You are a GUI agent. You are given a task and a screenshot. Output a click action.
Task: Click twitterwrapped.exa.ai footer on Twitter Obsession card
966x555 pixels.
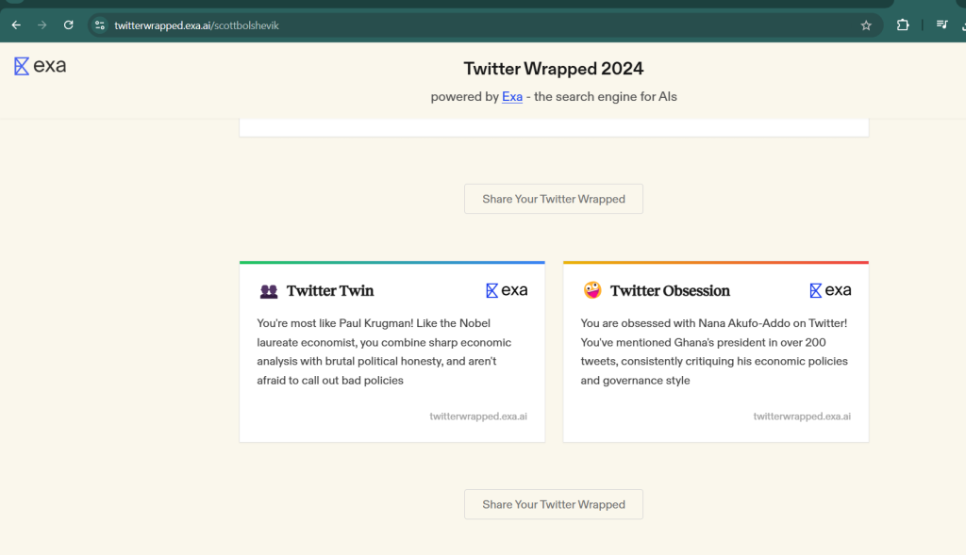coord(802,416)
